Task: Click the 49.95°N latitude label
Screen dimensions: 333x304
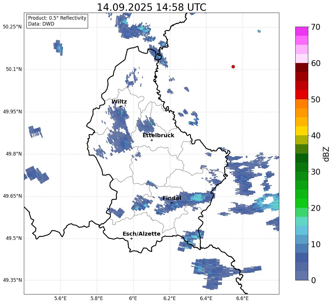Action: pos(12,112)
